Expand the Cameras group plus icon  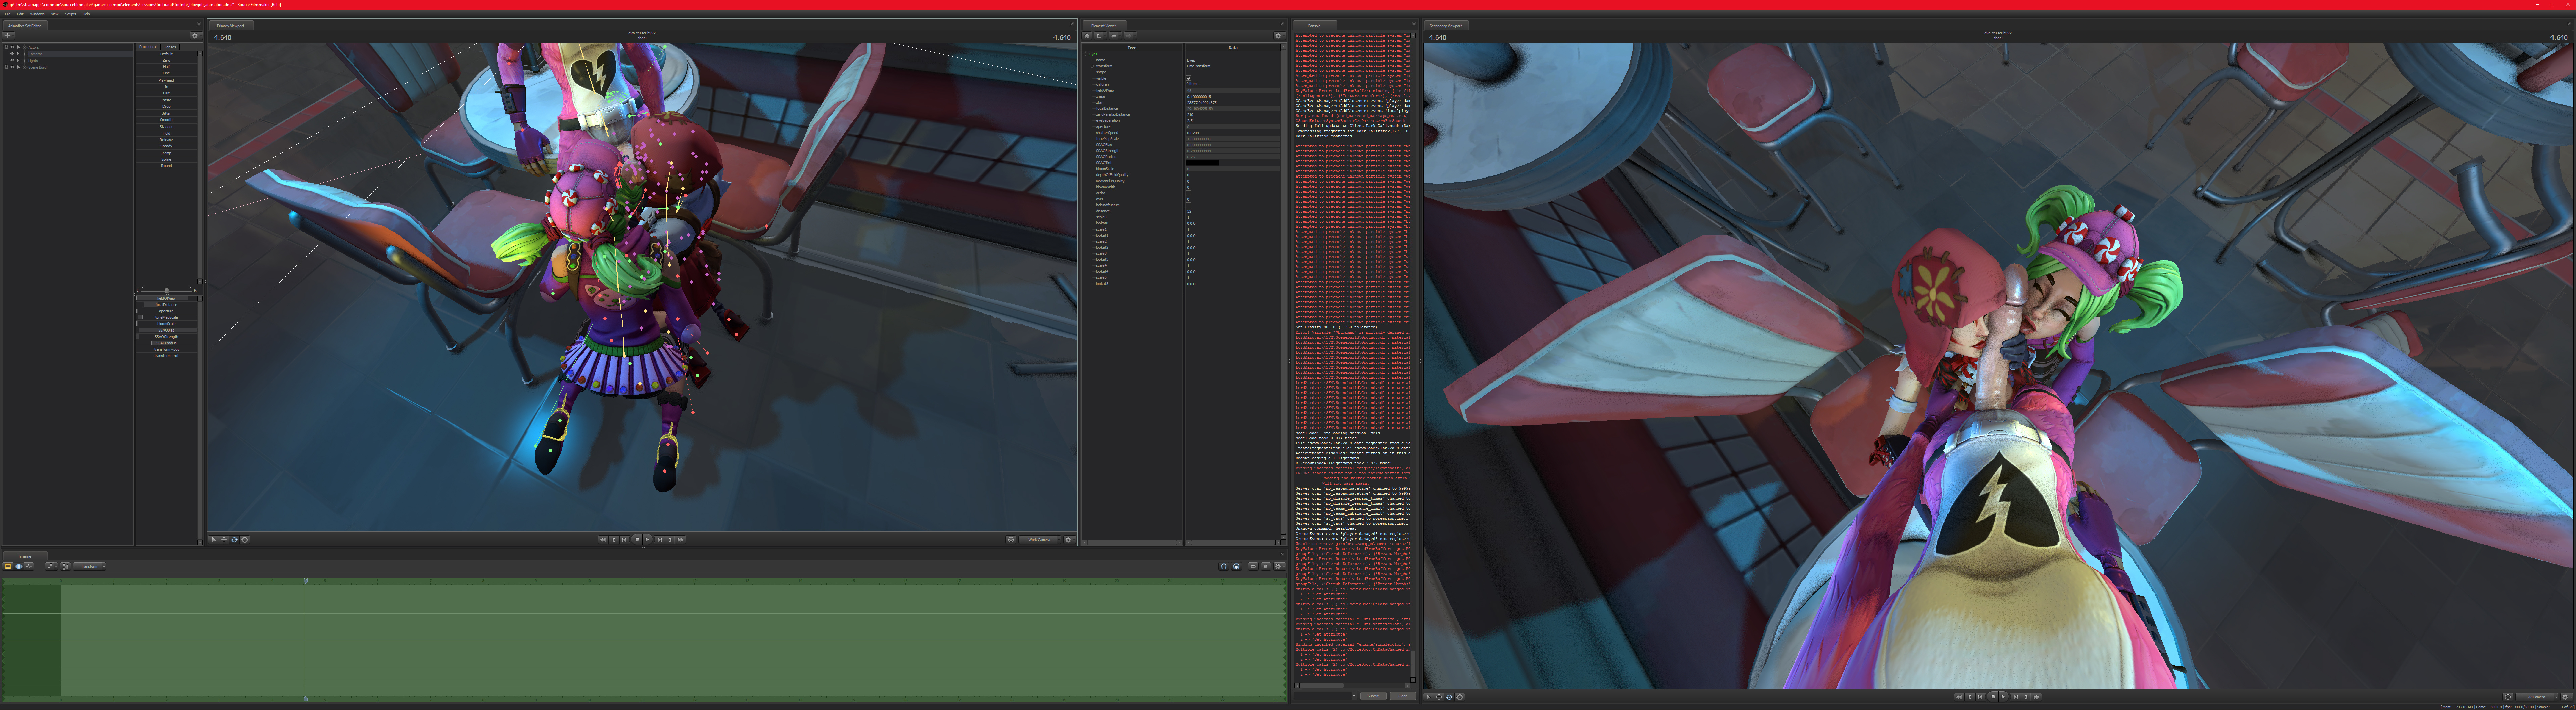[x=24, y=54]
